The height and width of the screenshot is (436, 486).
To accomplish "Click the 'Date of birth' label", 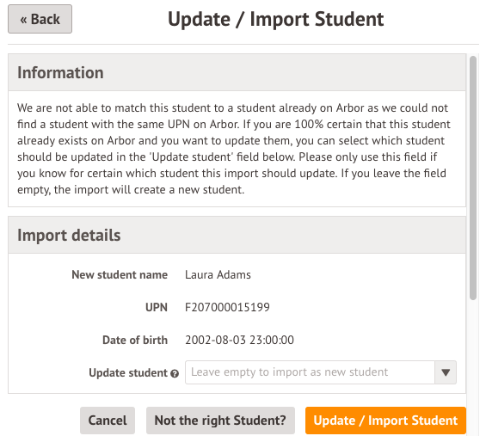I will (135, 340).
